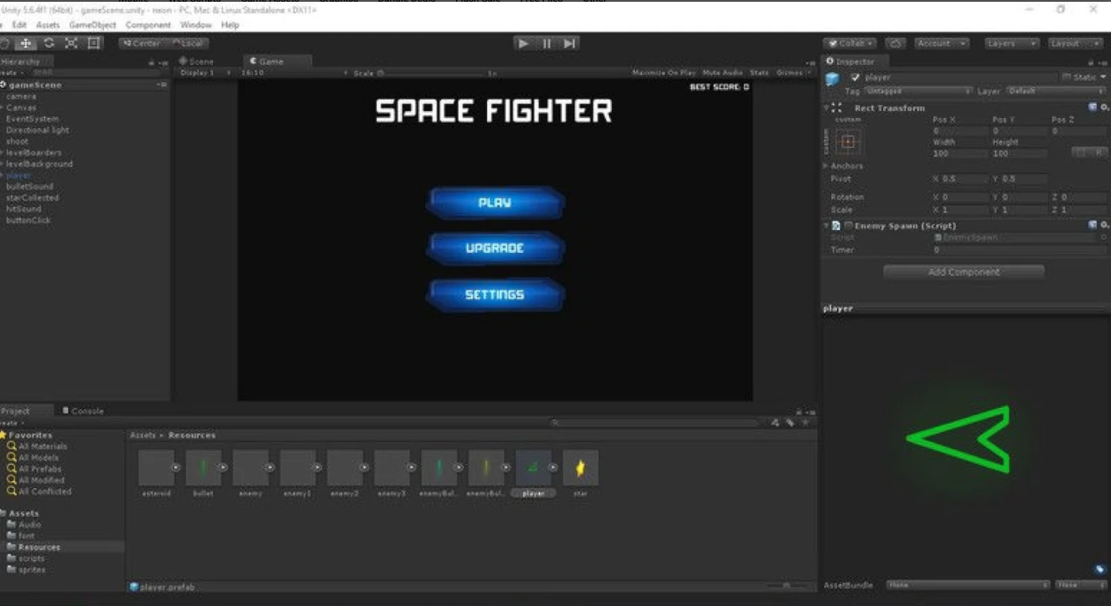This screenshot has width=1111, height=606.
Task: Toggle Maximize On Play
Action: [x=664, y=73]
